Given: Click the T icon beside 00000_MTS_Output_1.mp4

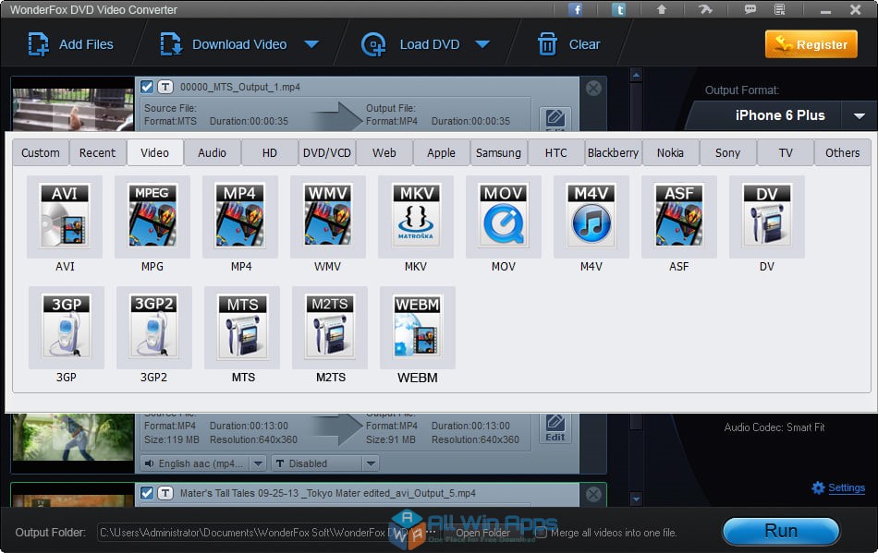Looking at the screenshot, I should click(x=165, y=87).
